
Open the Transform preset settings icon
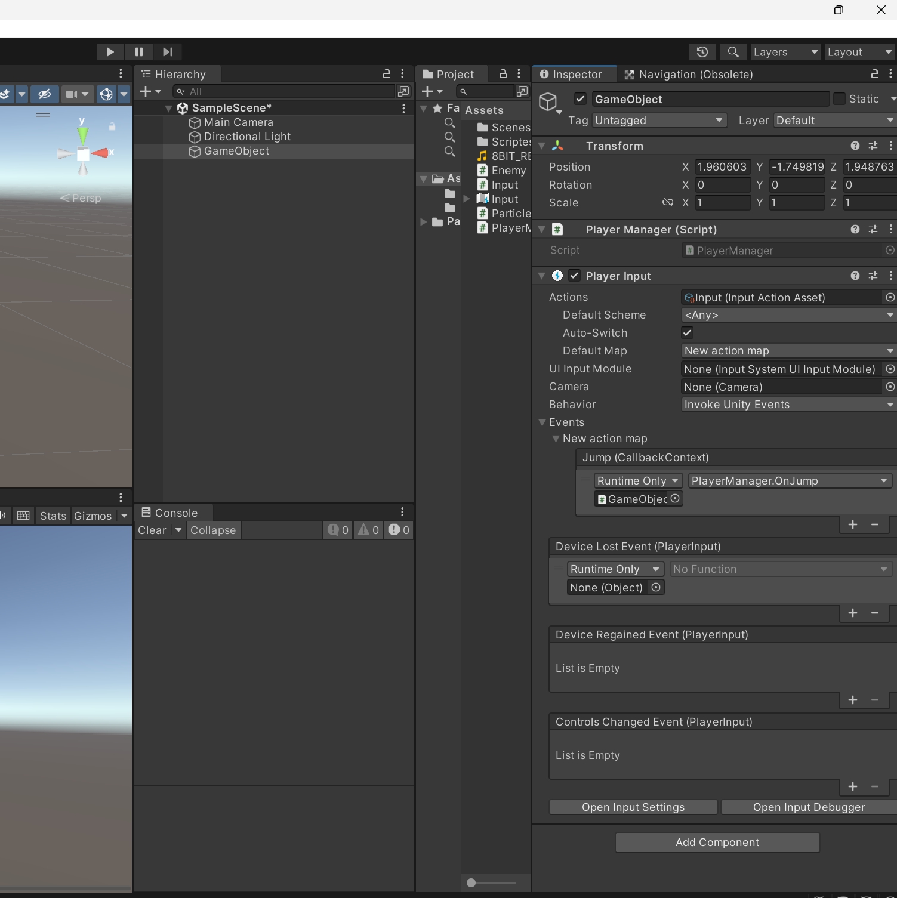tap(873, 146)
